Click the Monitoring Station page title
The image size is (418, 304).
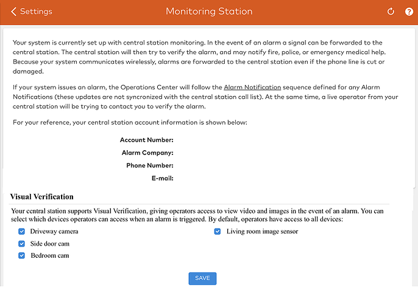(209, 12)
